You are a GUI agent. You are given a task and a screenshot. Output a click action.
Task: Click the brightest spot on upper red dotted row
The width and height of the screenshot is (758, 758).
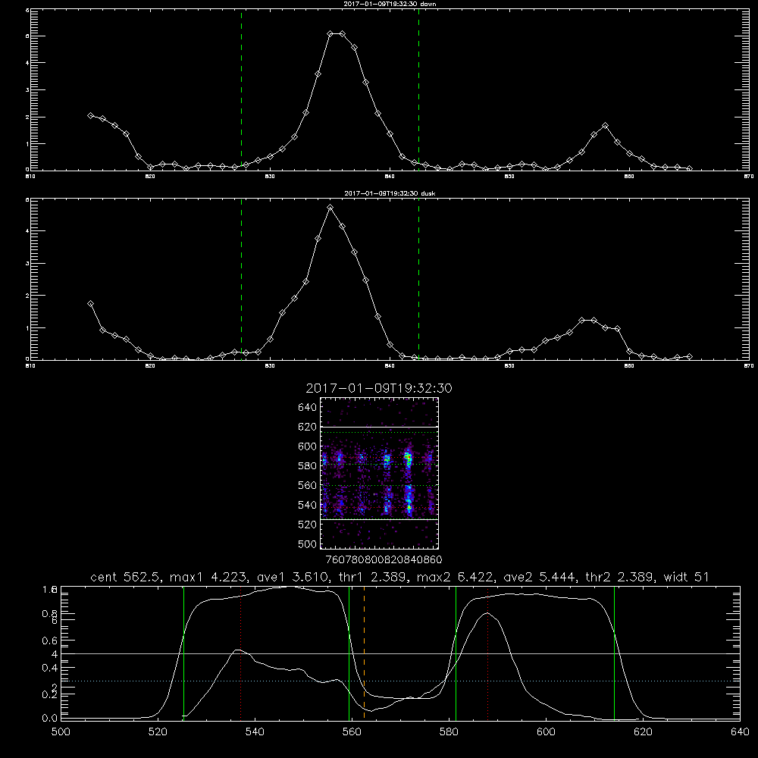coord(409,457)
